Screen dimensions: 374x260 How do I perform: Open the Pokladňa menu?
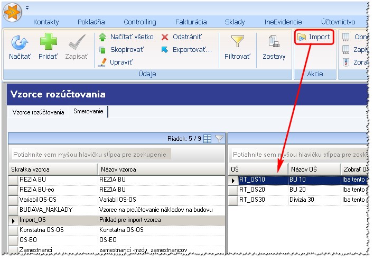click(x=91, y=22)
